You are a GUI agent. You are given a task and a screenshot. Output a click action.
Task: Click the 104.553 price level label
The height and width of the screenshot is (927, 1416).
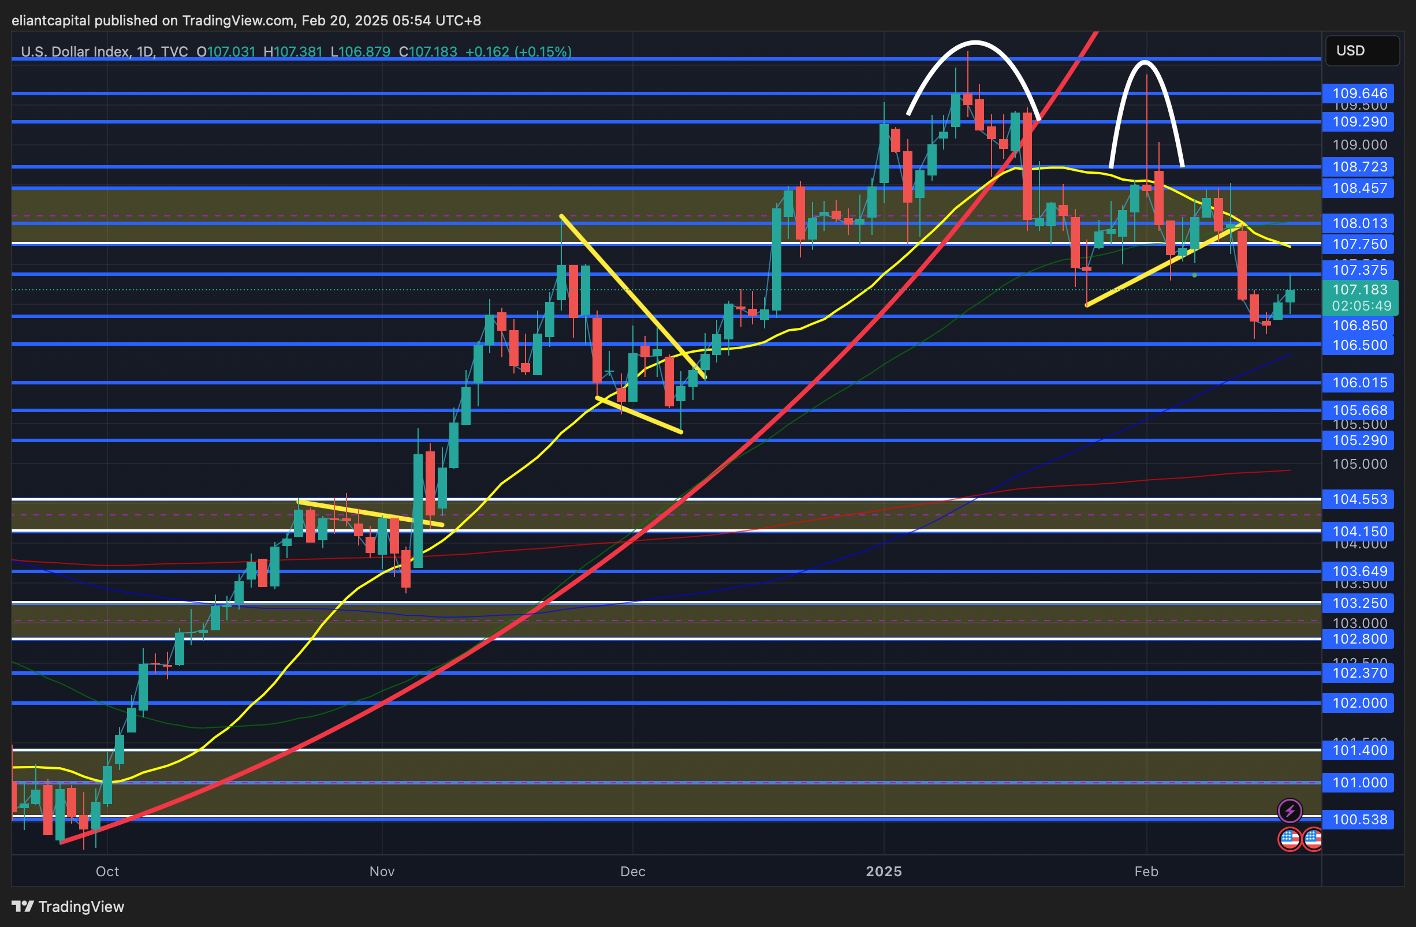1359,499
